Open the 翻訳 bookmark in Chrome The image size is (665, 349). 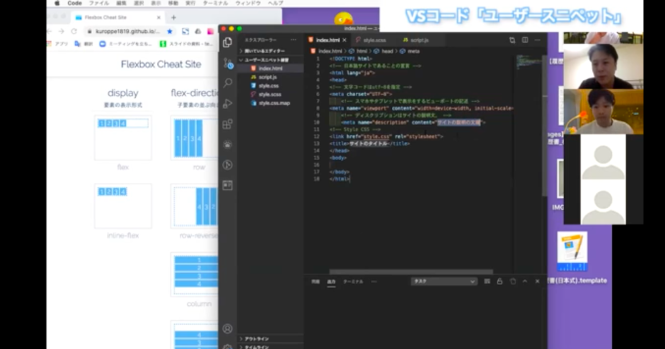tap(84, 44)
